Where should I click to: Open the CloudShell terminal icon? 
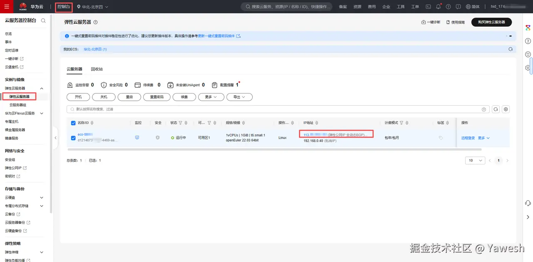428,7
